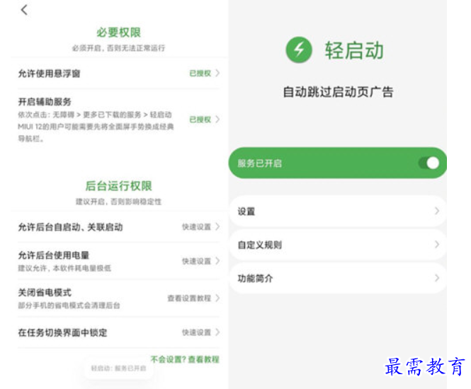Click 快速设置 for 允许后台自启动
Viewport: 471px width, 389px height.
196,227
